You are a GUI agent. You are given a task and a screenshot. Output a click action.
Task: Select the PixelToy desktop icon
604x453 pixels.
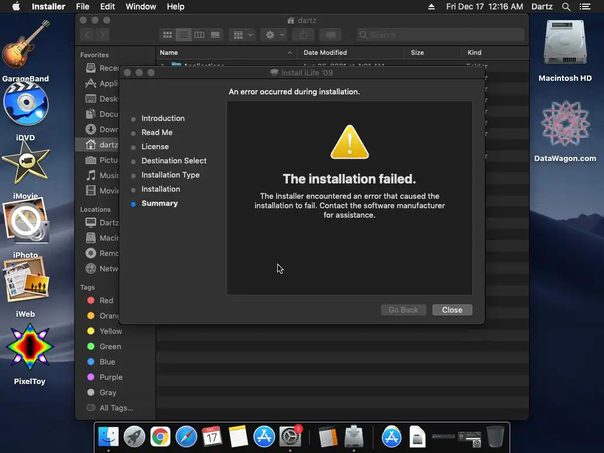pos(29,354)
